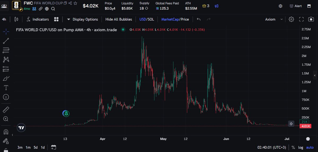Viewport: 318px width, 152px height.
Task: Activate the zoom in tool
Action: pos(6,119)
